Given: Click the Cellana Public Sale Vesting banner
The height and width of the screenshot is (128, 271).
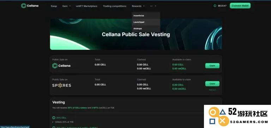Looking at the screenshot, I should (x=136, y=34).
